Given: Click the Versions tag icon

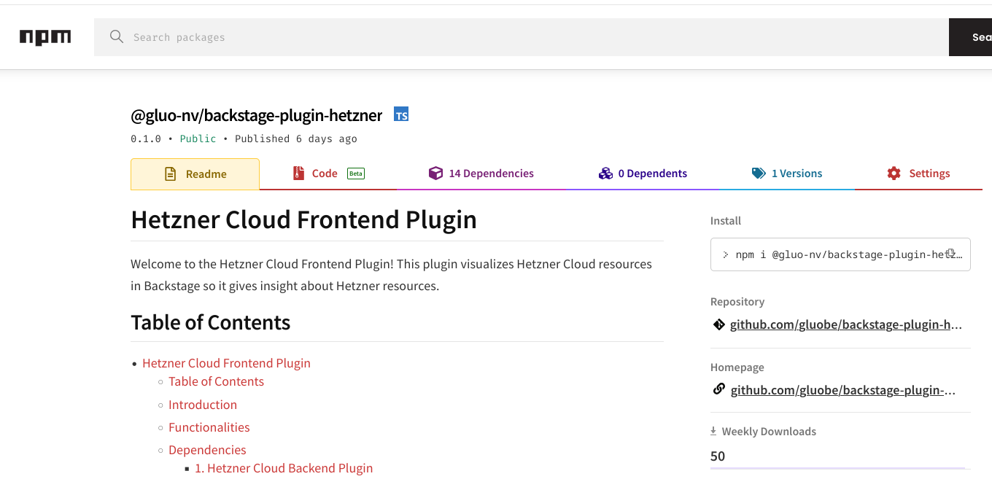Looking at the screenshot, I should pos(759,174).
